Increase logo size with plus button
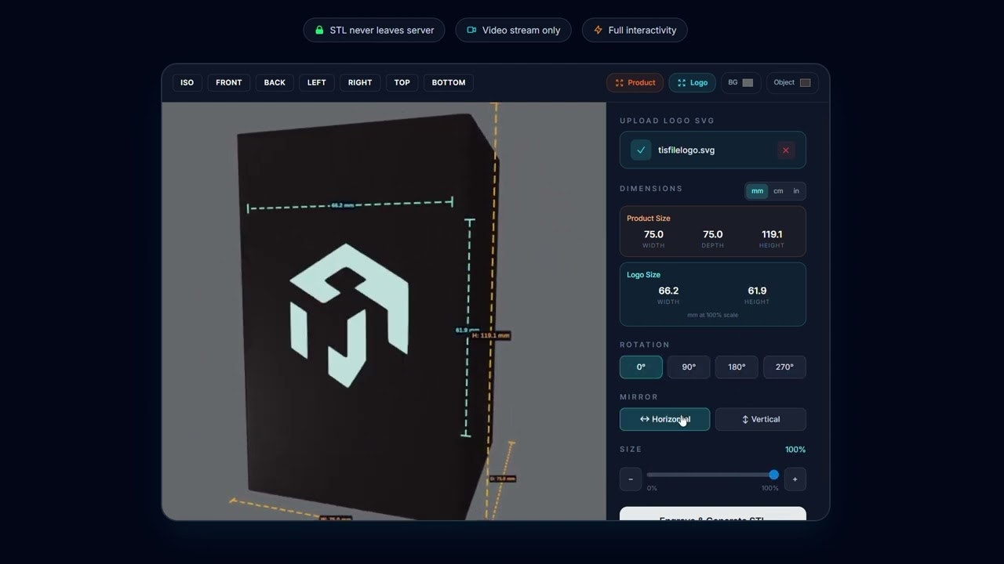 pos(795,479)
